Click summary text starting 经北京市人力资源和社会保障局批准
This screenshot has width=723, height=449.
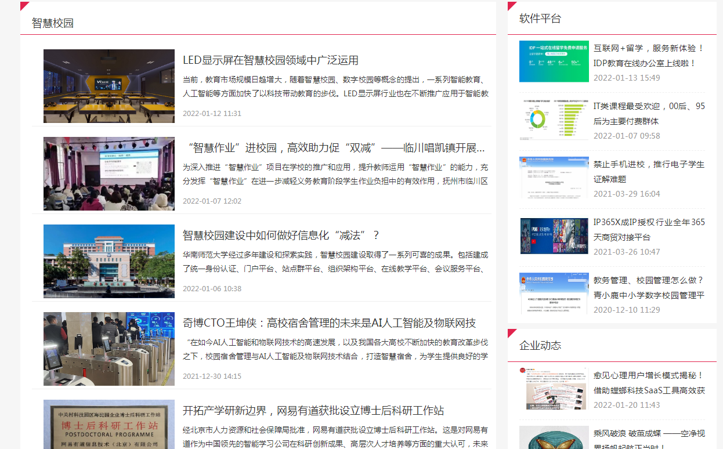click(x=335, y=437)
